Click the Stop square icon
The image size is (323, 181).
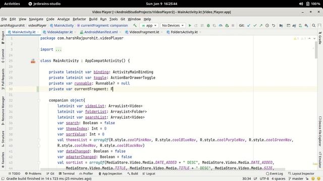pyautogui.click(x=233, y=26)
